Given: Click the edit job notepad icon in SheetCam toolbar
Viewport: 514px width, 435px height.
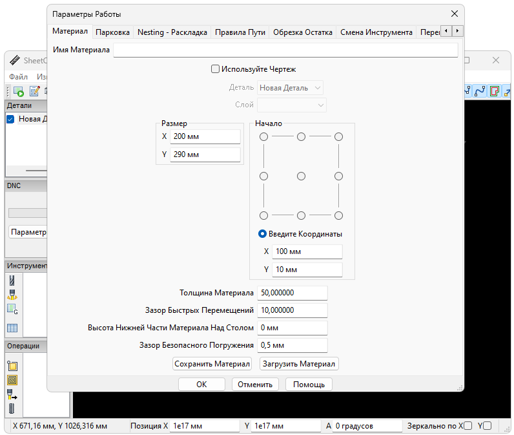Looking at the screenshot, I should [34, 91].
